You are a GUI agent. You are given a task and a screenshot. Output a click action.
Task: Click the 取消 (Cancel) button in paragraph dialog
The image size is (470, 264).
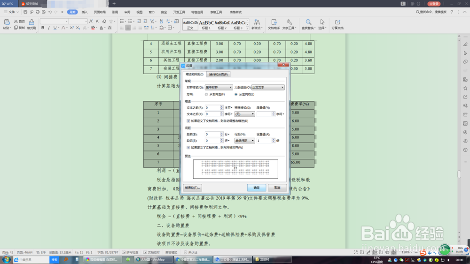(277, 188)
